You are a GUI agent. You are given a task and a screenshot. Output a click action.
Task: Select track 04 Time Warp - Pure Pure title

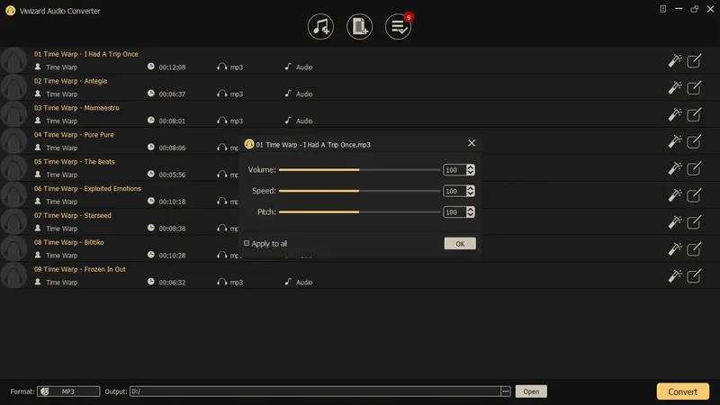74,134
